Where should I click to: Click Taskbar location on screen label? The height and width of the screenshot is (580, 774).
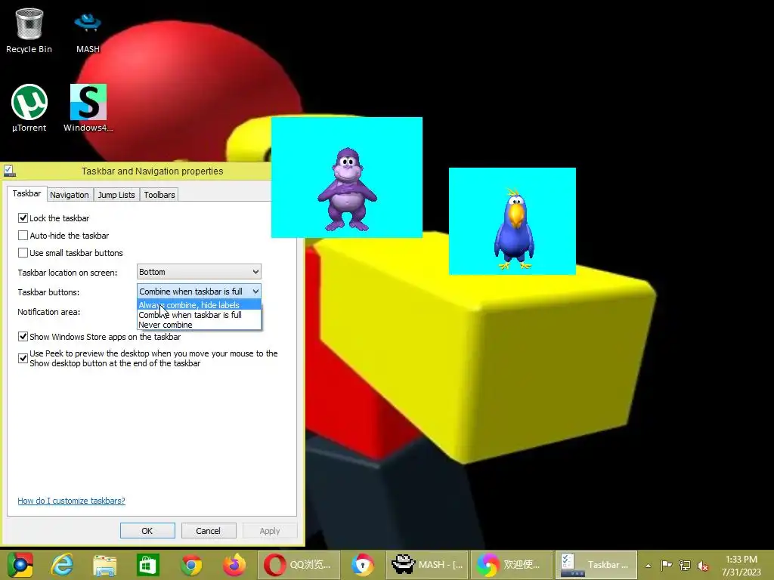pyautogui.click(x=67, y=272)
